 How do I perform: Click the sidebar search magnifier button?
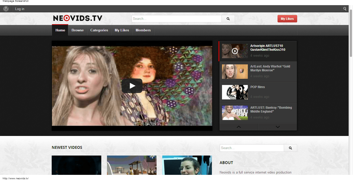pyautogui.click(x=290, y=148)
